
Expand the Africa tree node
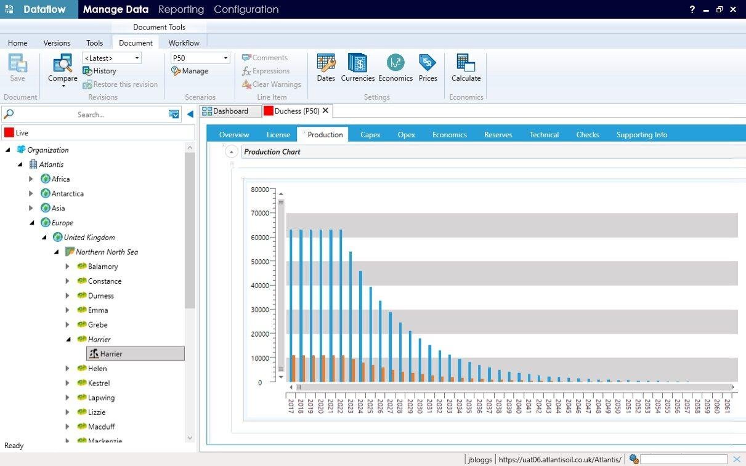[x=31, y=179]
